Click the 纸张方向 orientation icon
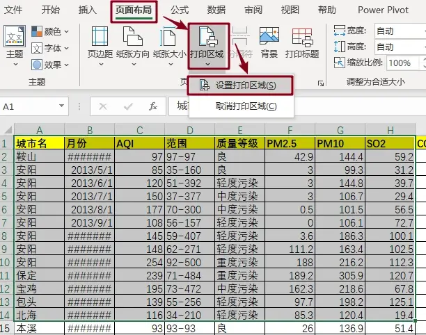This screenshot has width=426, height=335. pos(133,36)
